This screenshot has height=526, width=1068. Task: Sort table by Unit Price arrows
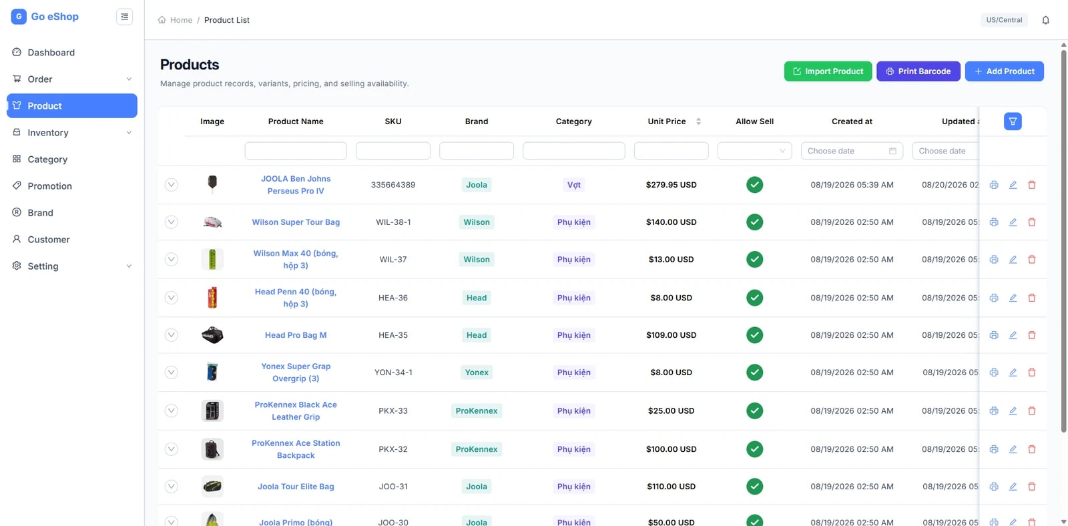(698, 121)
